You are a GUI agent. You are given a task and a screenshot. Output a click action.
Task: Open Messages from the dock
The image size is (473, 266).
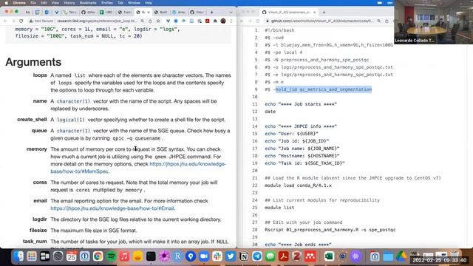pyautogui.click(x=270, y=256)
